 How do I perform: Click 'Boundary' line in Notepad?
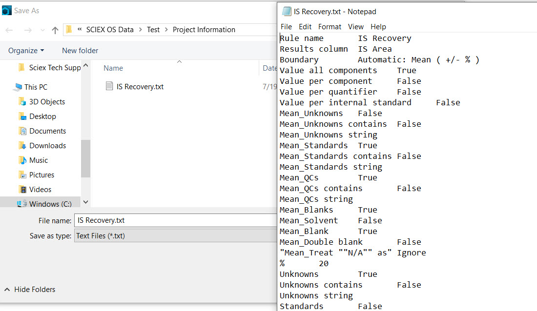tap(379, 60)
